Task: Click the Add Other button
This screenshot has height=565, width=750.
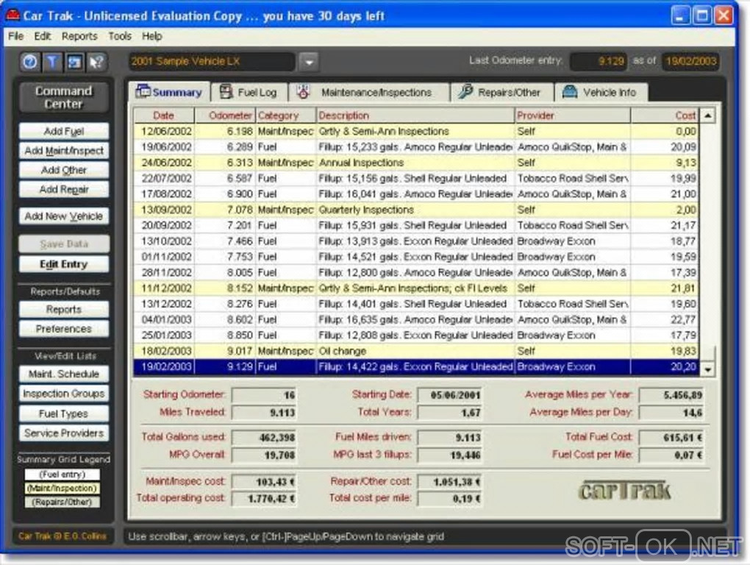Action: point(64,170)
